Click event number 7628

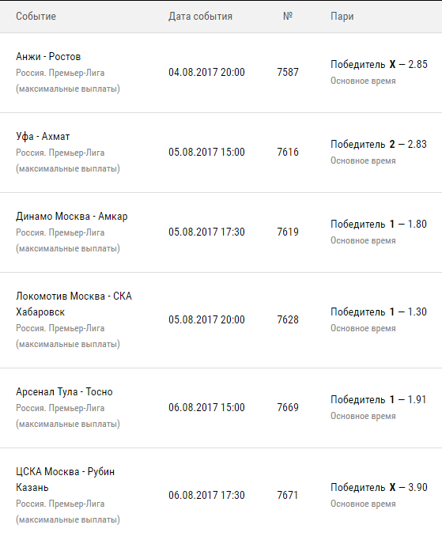pyautogui.click(x=288, y=319)
